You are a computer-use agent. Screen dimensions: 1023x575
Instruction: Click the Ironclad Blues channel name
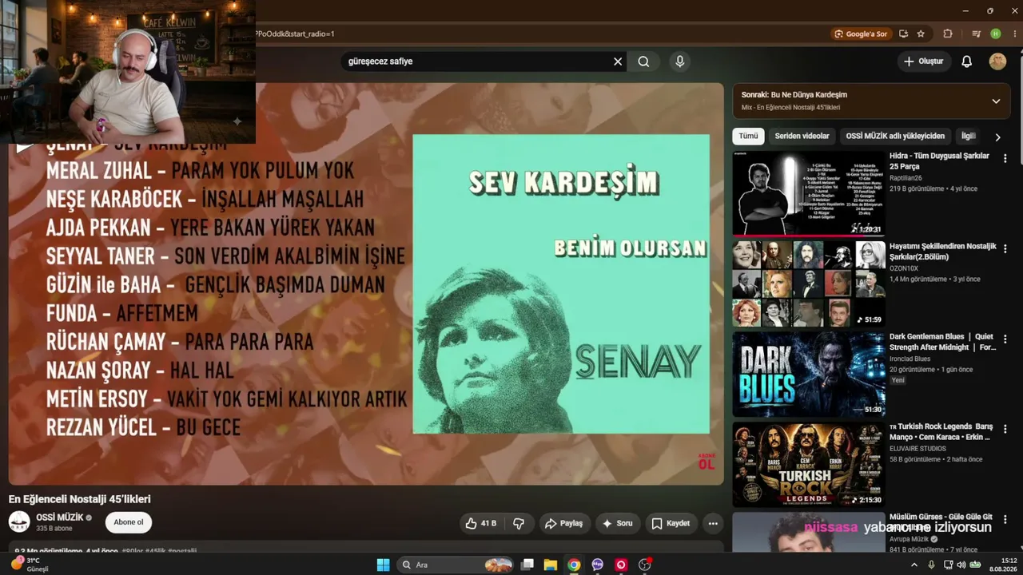pos(910,359)
